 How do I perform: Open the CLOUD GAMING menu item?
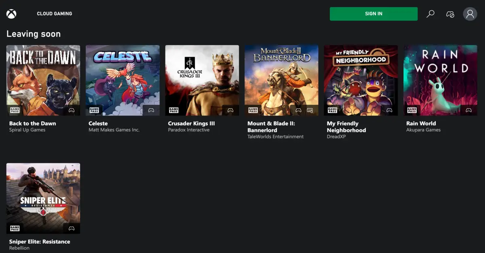[x=55, y=14]
